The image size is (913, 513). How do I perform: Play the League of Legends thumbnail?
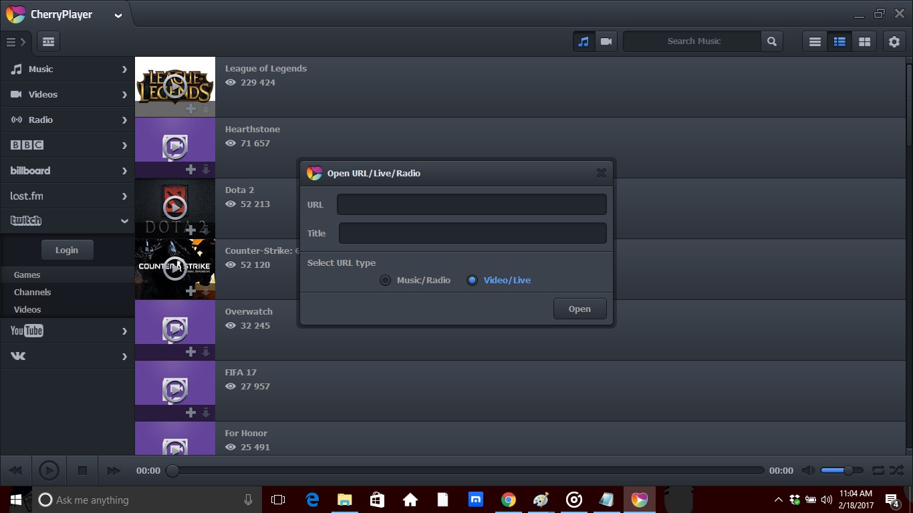click(x=174, y=85)
